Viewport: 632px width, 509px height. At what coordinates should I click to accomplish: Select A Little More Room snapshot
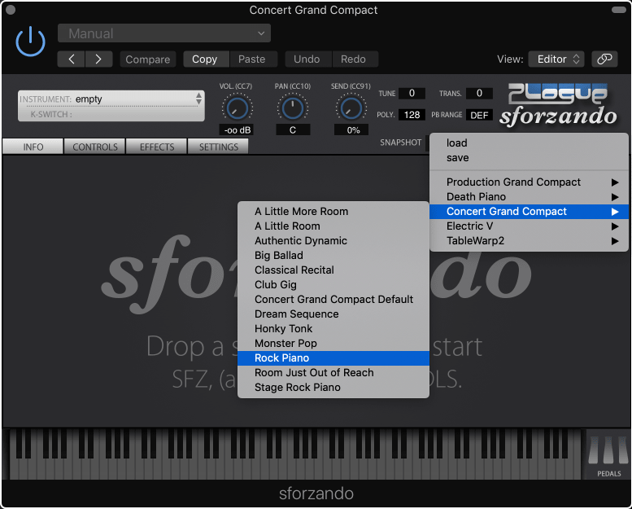click(x=333, y=212)
